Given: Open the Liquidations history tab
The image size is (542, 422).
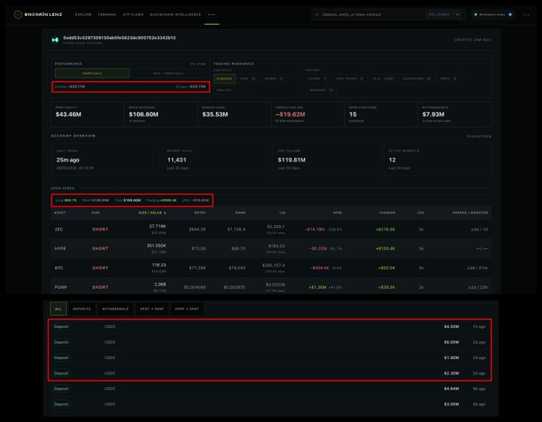Looking at the screenshot, I should coord(417,78).
